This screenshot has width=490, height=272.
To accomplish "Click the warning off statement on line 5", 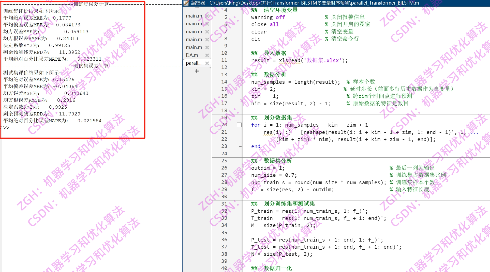I will click(268, 17).
